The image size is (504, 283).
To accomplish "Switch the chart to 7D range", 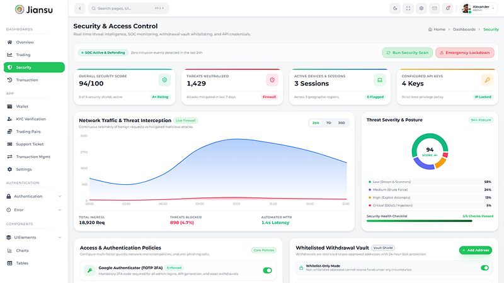I will coord(328,123).
